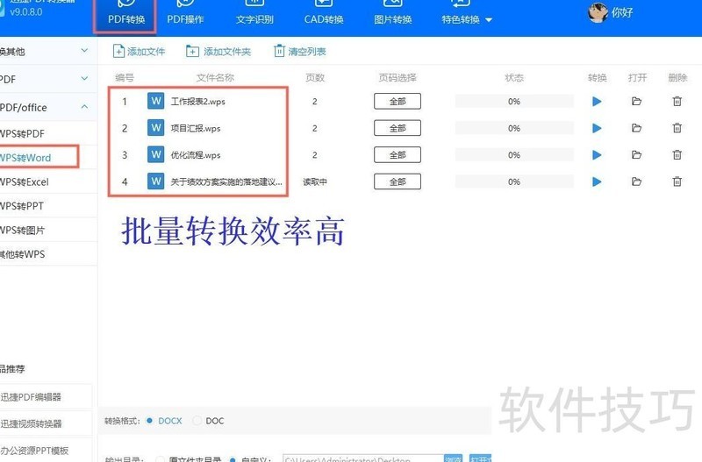Click the 添加文件 button

(139, 52)
